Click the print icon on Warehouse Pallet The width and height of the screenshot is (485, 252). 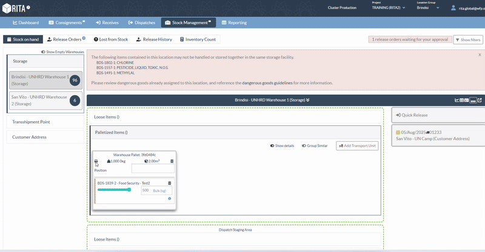click(x=96, y=161)
